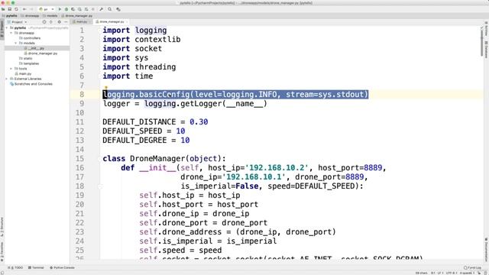
Task: Open the Terminal tool window
Action: (36, 267)
